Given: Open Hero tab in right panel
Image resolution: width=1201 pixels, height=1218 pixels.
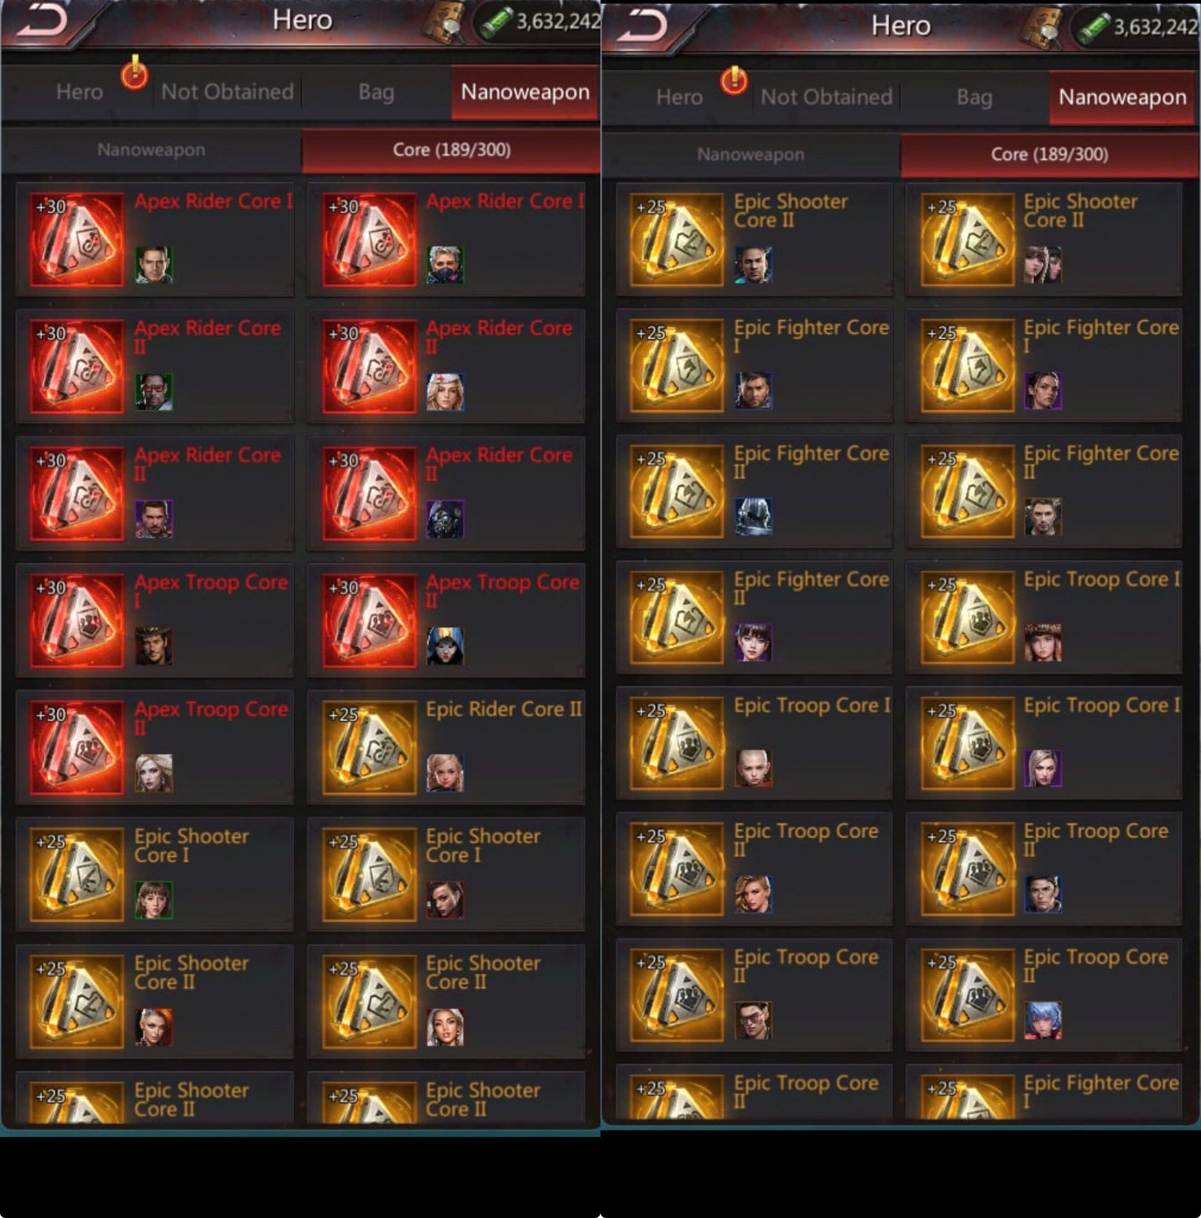Looking at the screenshot, I should [x=679, y=98].
